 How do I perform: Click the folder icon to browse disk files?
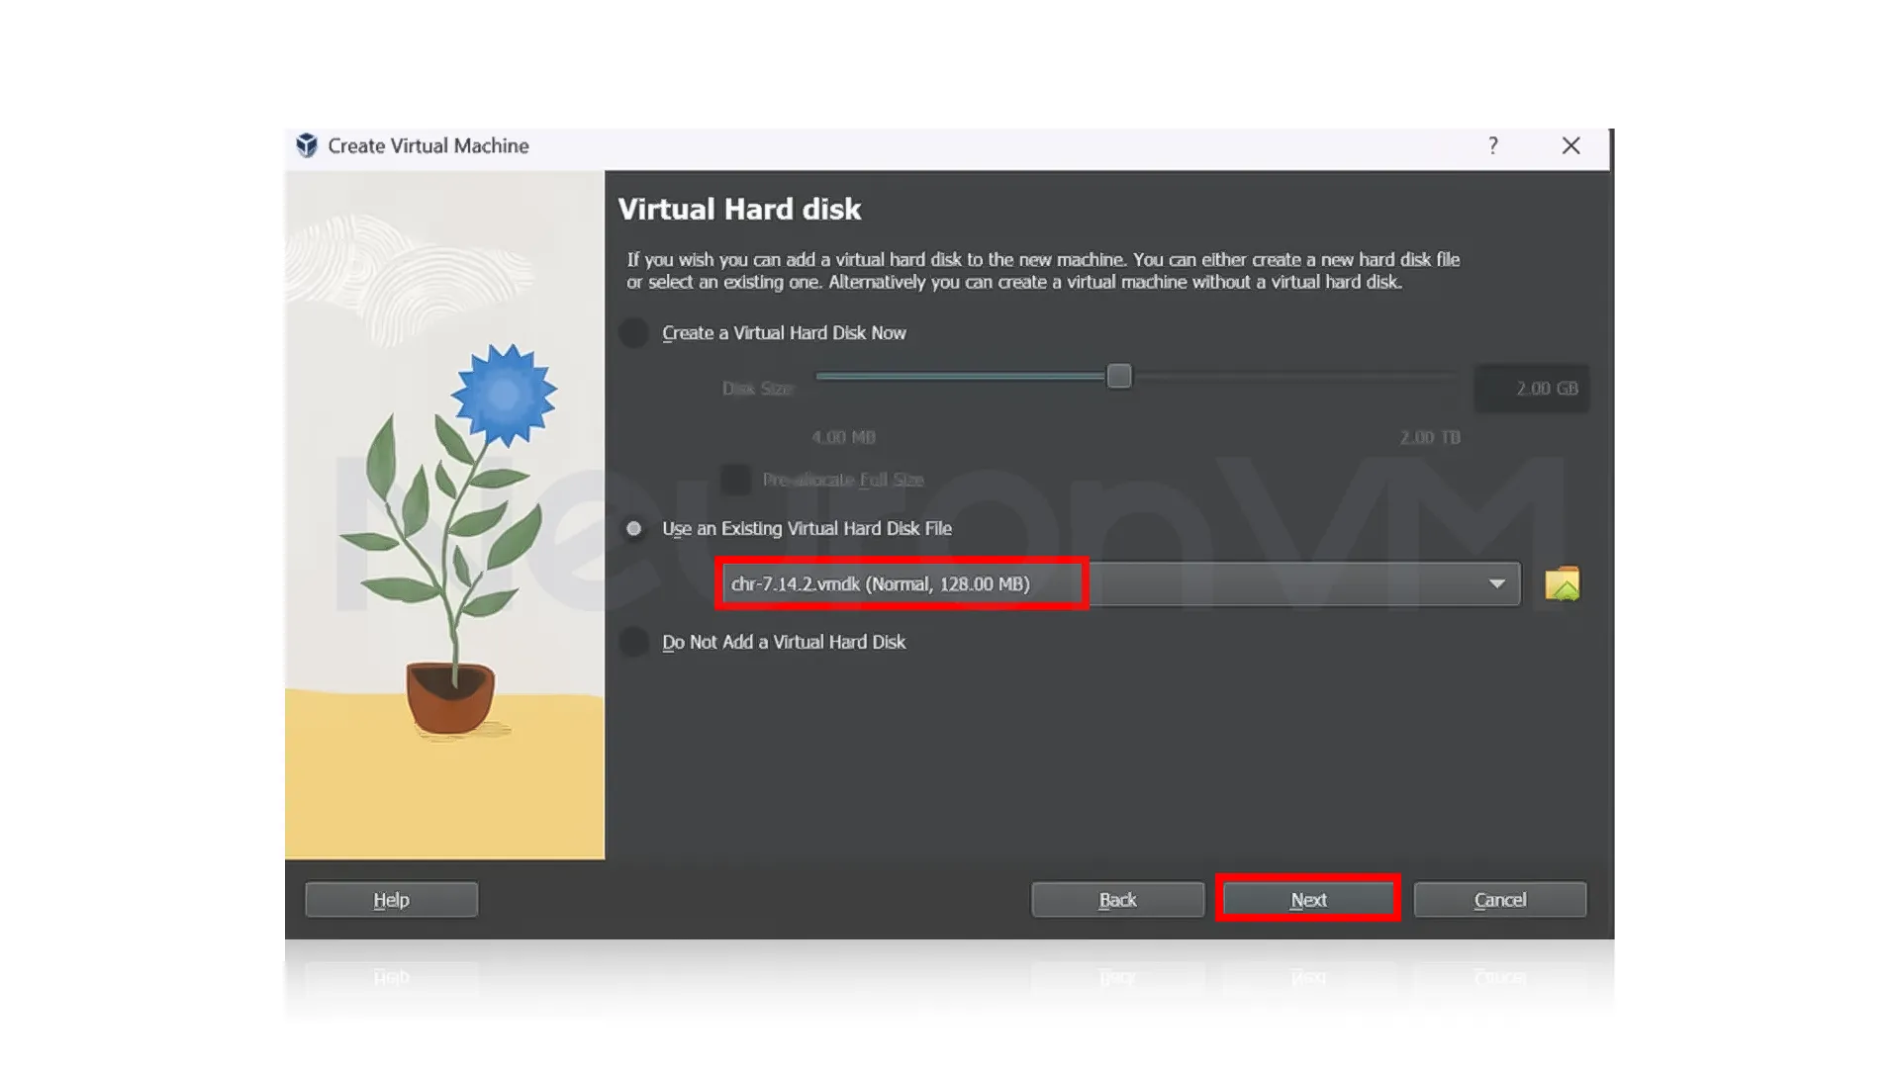click(x=1562, y=583)
